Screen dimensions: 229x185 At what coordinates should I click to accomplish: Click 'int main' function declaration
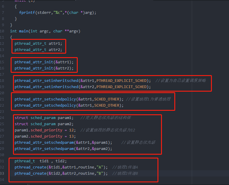(x=19, y=31)
